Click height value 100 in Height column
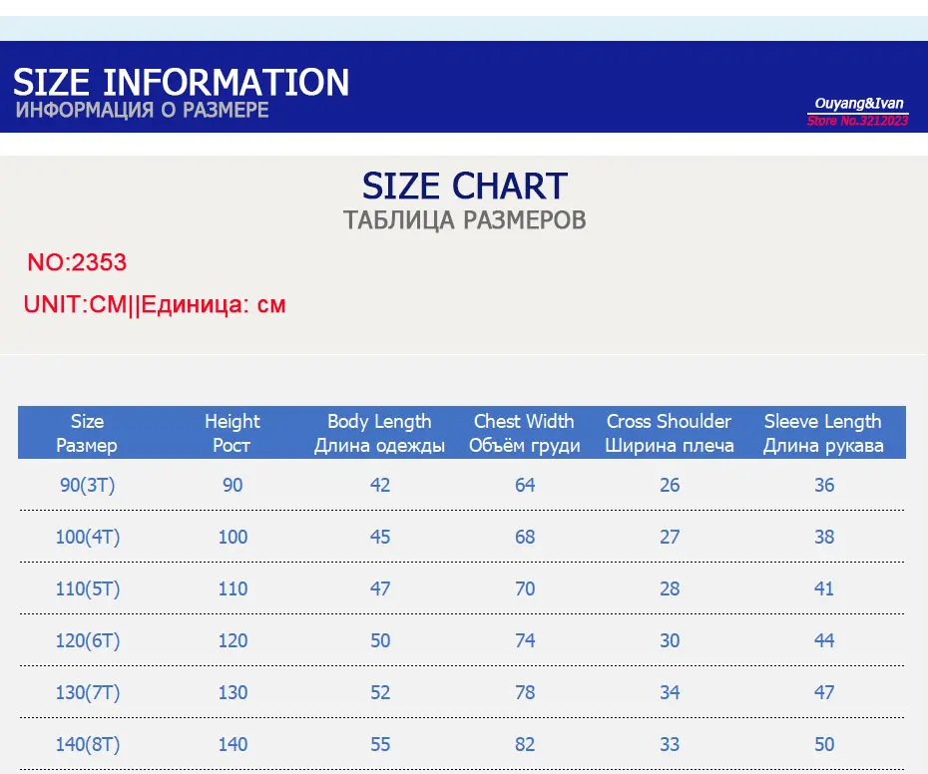The width and height of the screenshot is (928, 774). click(x=232, y=537)
